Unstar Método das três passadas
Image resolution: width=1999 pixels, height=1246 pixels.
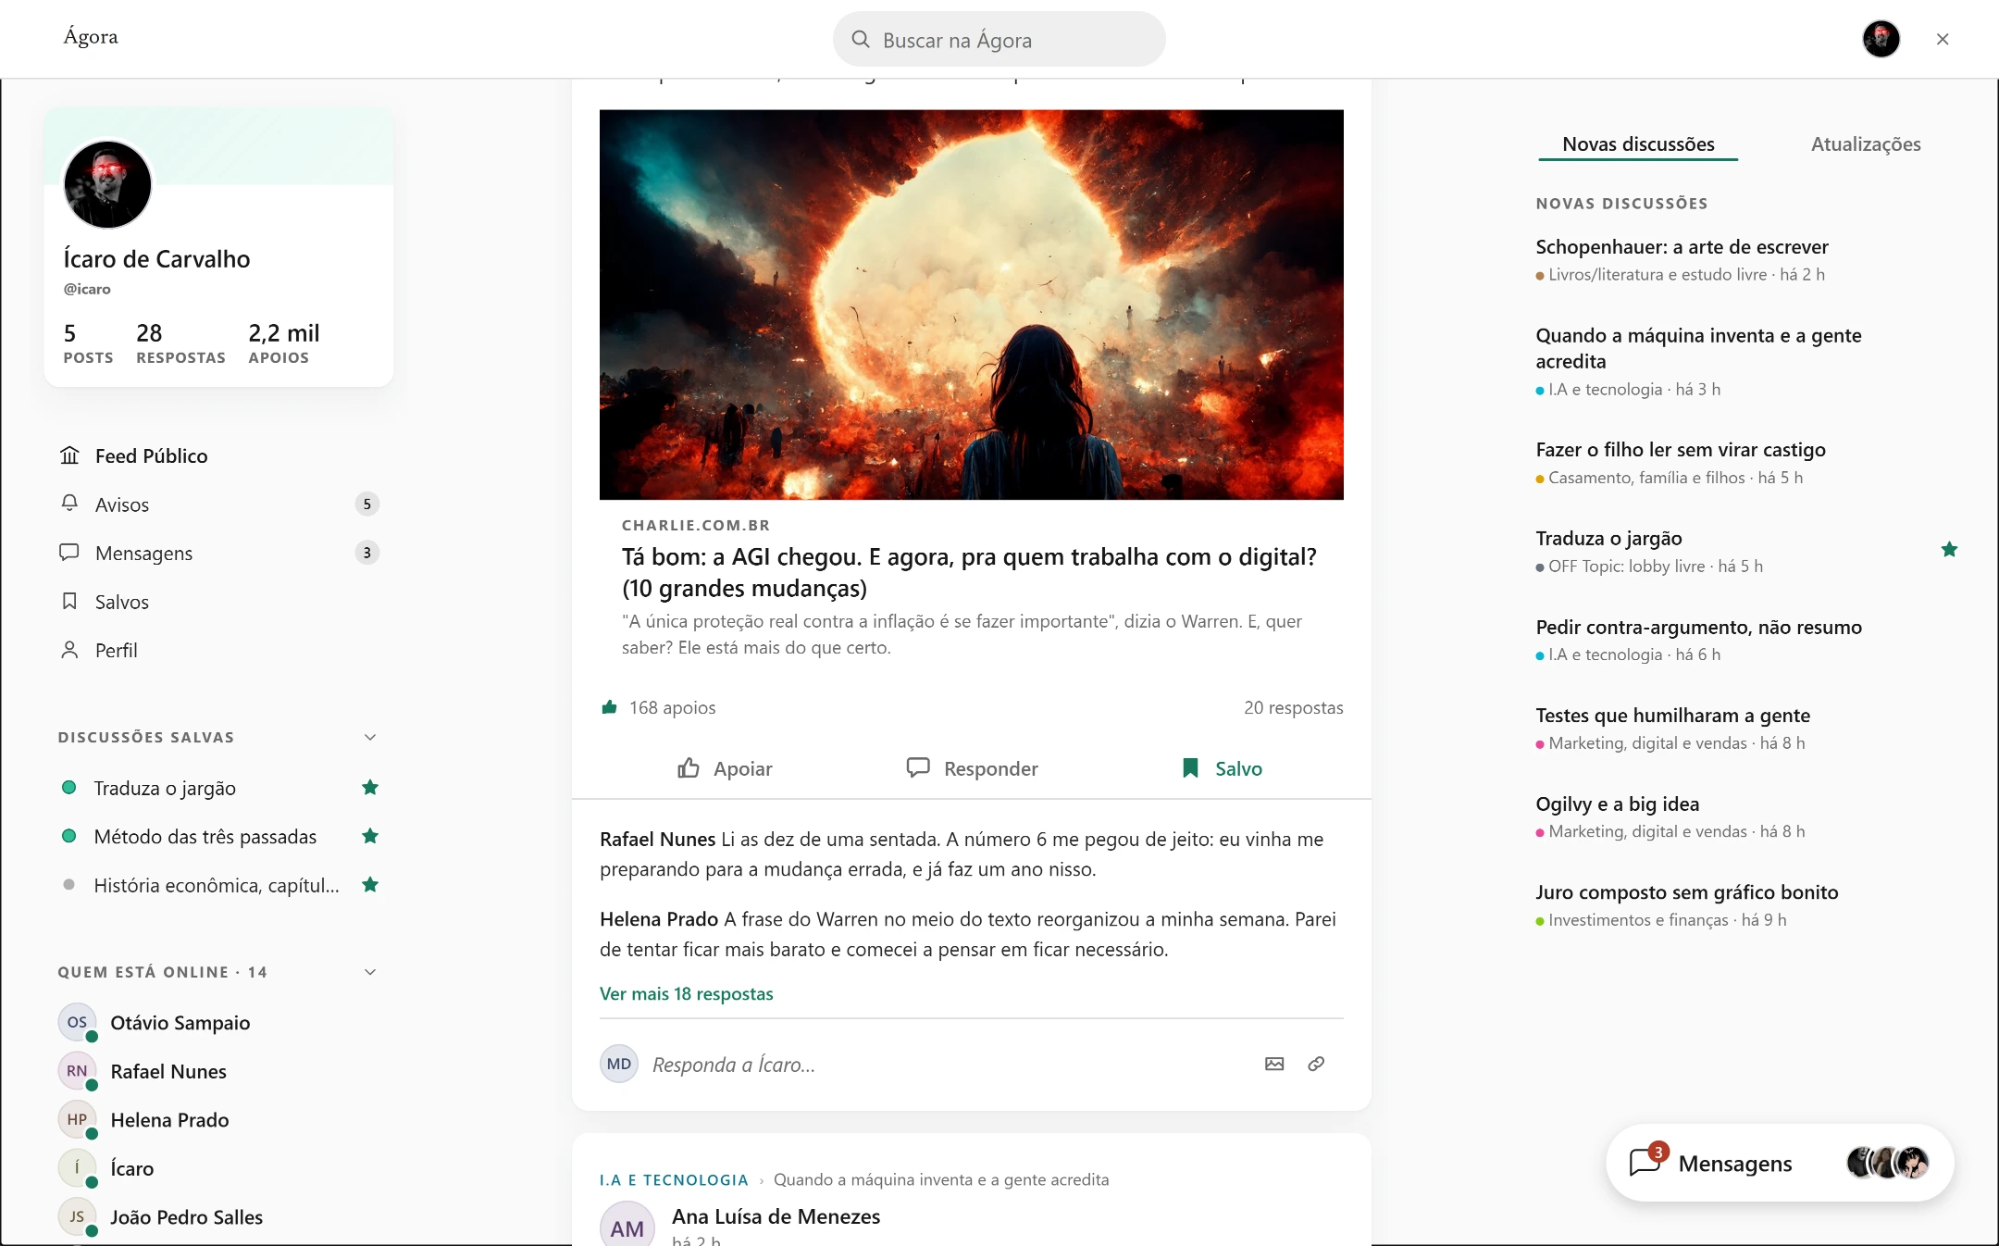click(x=370, y=836)
